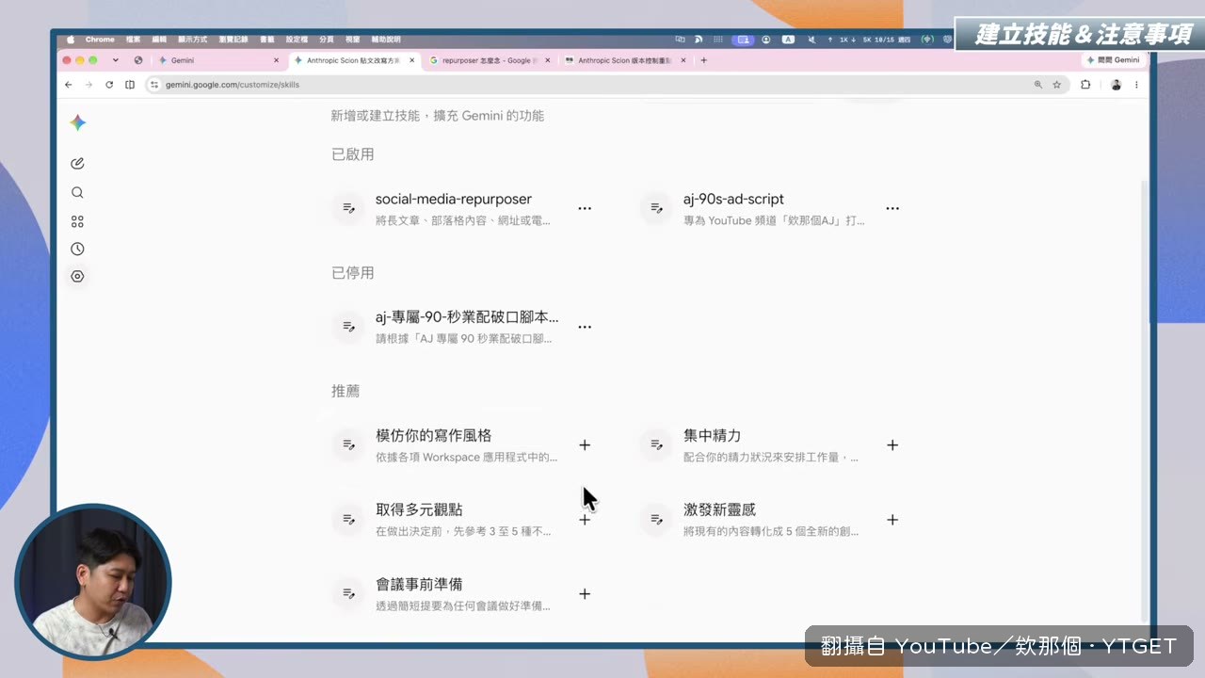Click the 激發新靈感 skill icon
The height and width of the screenshot is (678, 1205).
click(656, 519)
